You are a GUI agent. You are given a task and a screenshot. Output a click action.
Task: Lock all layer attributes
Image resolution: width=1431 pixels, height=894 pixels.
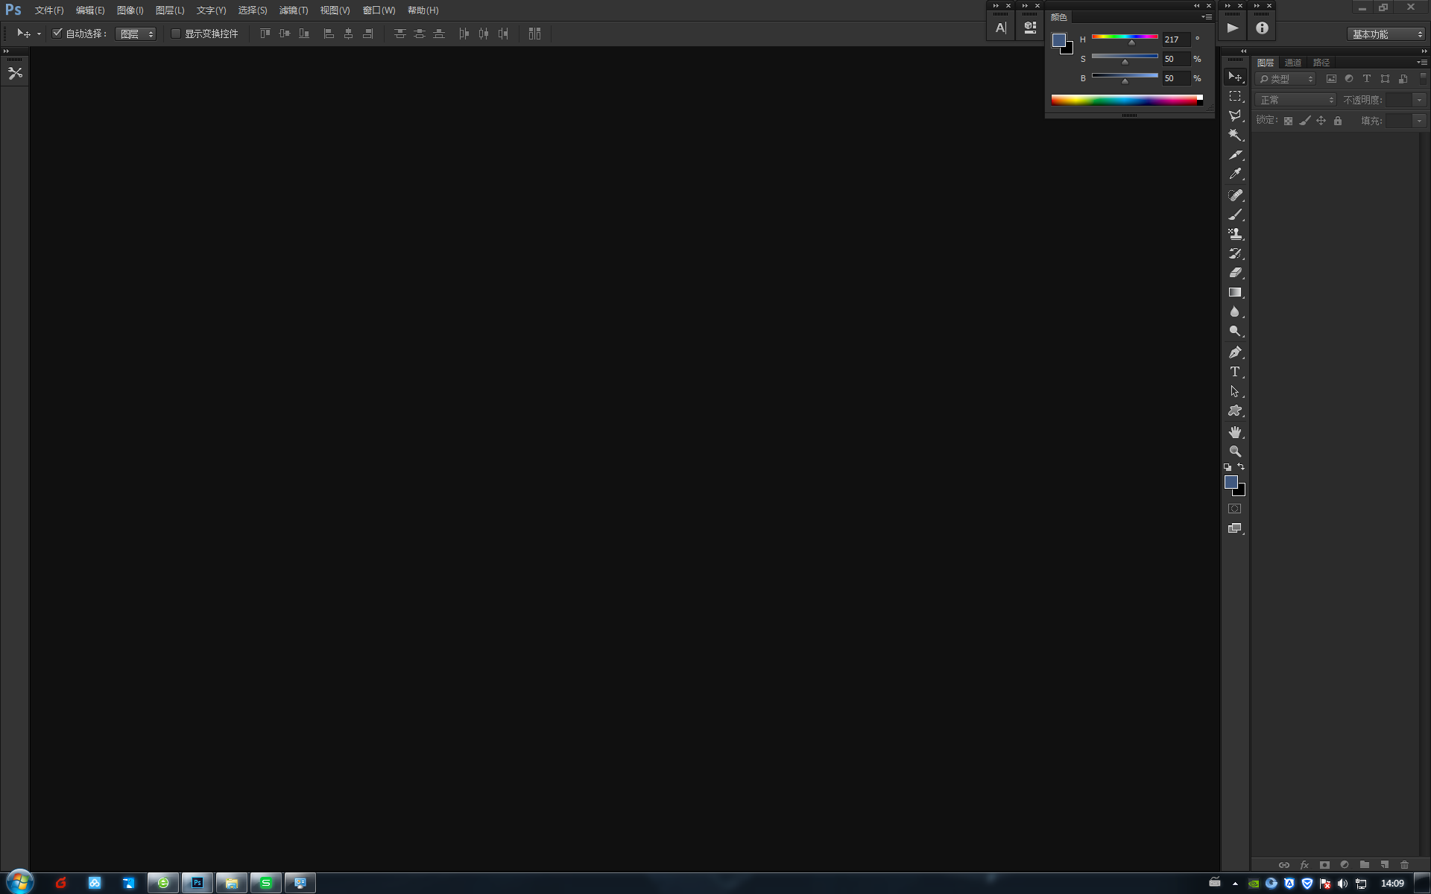point(1338,121)
